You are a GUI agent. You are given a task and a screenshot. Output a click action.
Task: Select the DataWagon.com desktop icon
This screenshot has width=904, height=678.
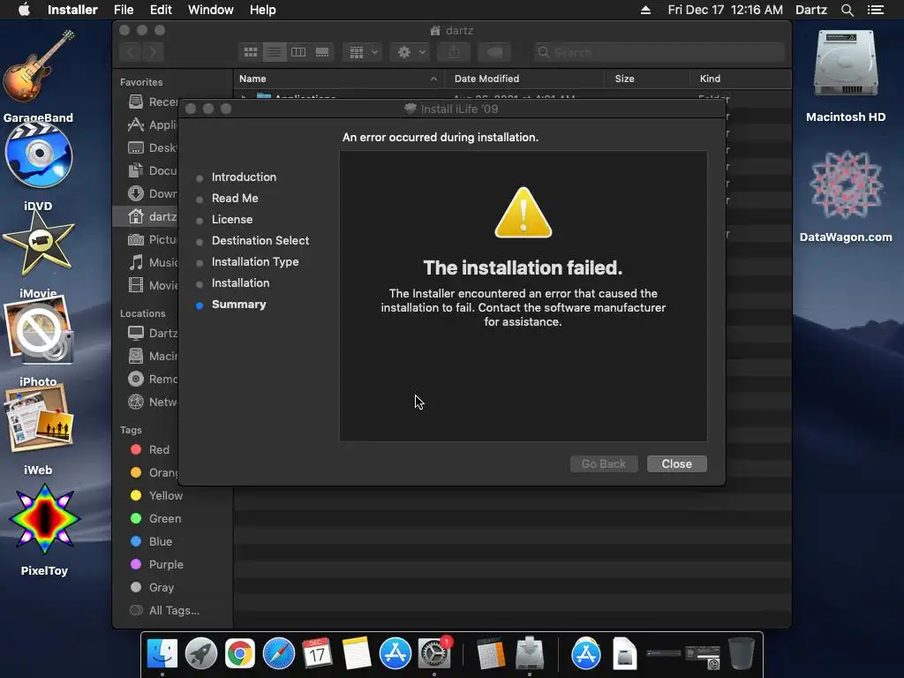pyautogui.click(x=846, y=197)
